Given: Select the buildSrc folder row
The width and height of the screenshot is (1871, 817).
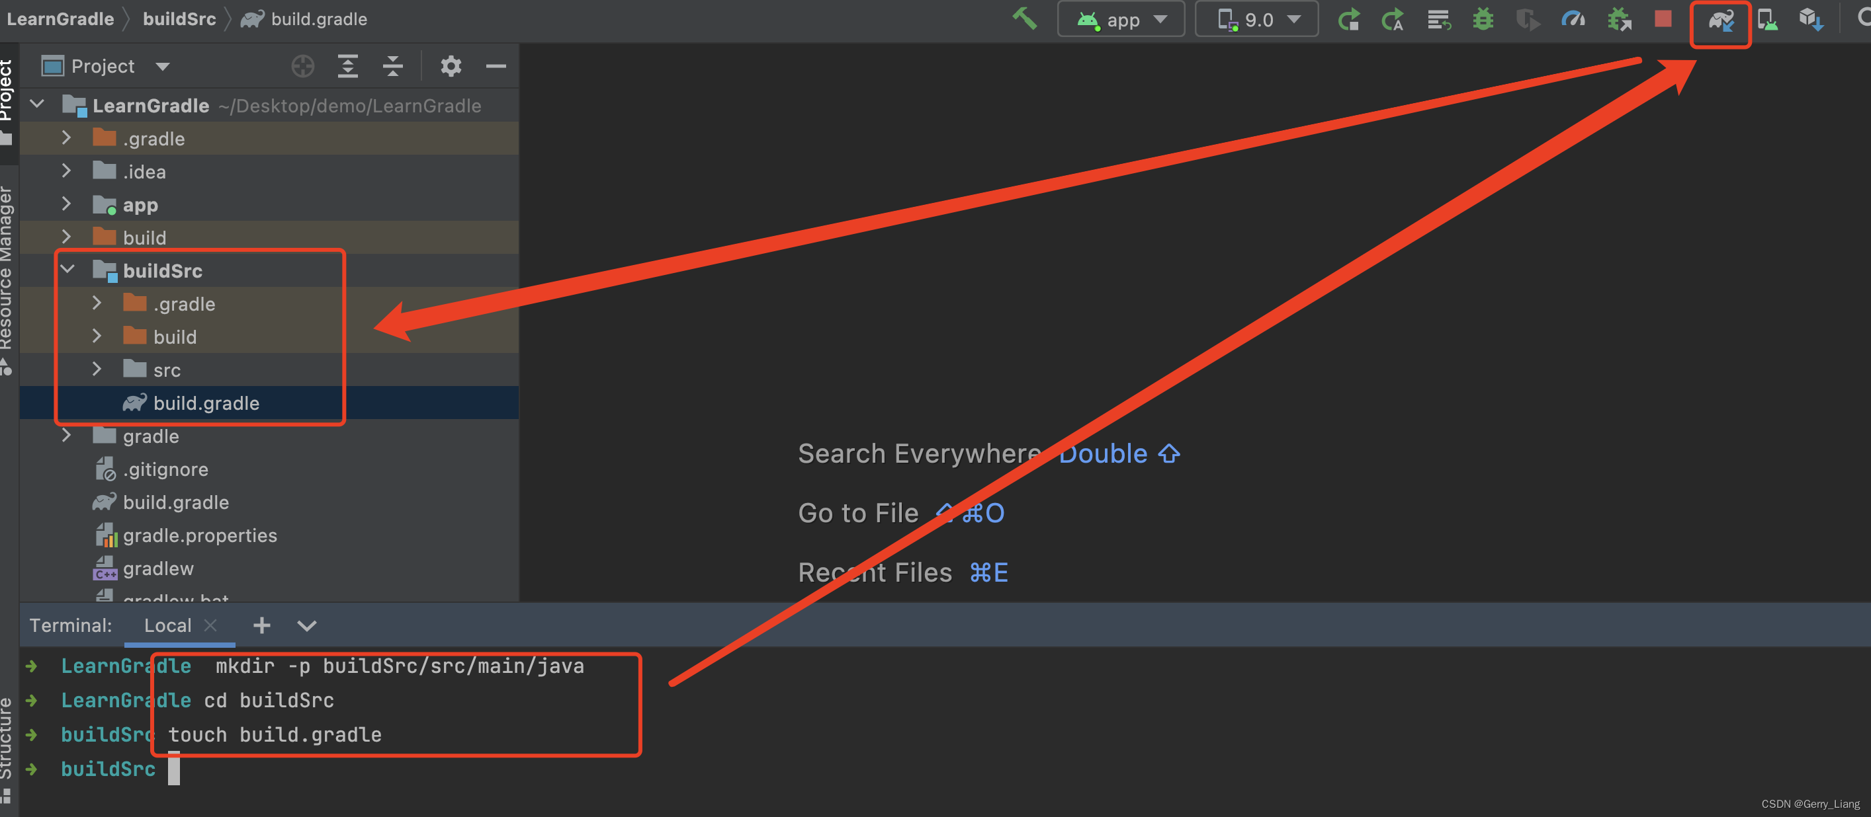Looking at the screenshot, I should (269, 270).
